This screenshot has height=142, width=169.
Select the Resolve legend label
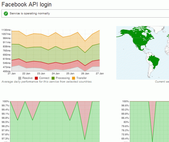click(x=27, y=78)
